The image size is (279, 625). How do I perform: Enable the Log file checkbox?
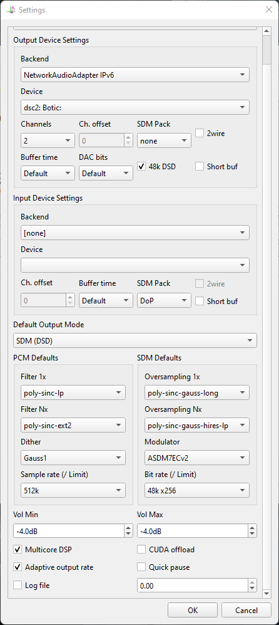pyautogui.click(x=18, y=585)
